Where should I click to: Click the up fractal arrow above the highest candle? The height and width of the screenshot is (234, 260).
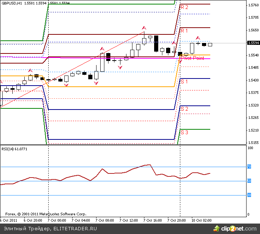[x=144, y=28]
